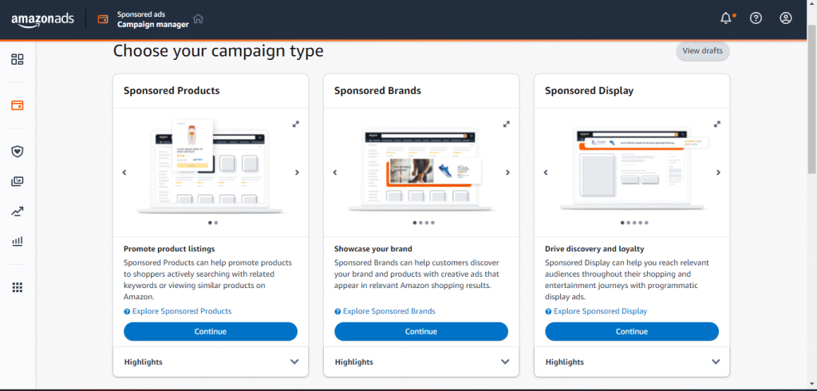Open the bar chart reports icon in sidebar

click(18, 241)
